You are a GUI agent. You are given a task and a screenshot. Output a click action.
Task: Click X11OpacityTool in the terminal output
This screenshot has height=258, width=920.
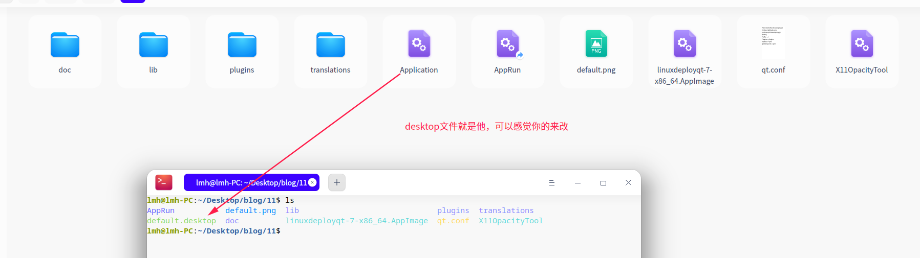click(x=511, y=221)
